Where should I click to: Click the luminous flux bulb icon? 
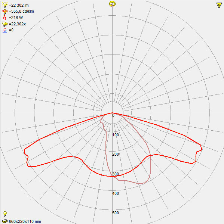[5, 5]
